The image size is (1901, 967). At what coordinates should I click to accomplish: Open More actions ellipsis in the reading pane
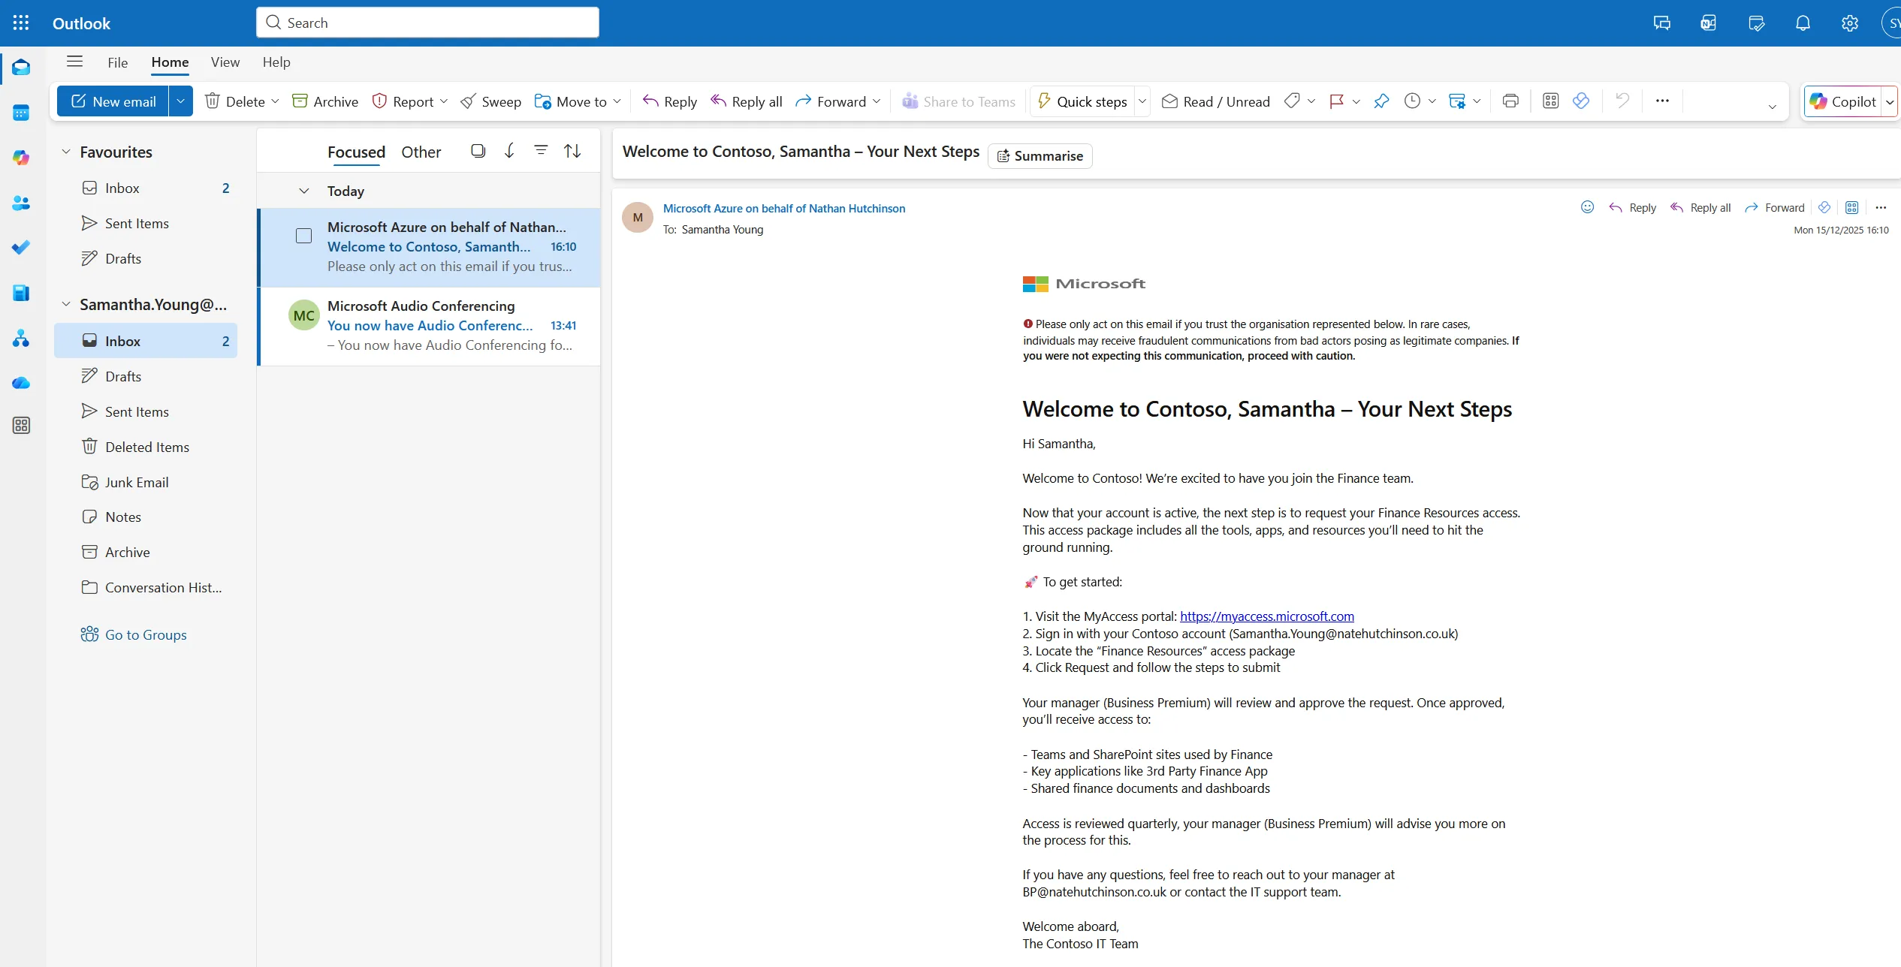pyautogui.click(x=1881, y=207)
